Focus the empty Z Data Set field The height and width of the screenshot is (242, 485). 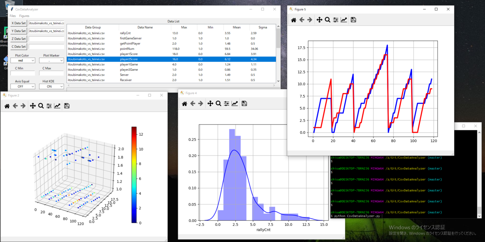[x=46, y=39]
